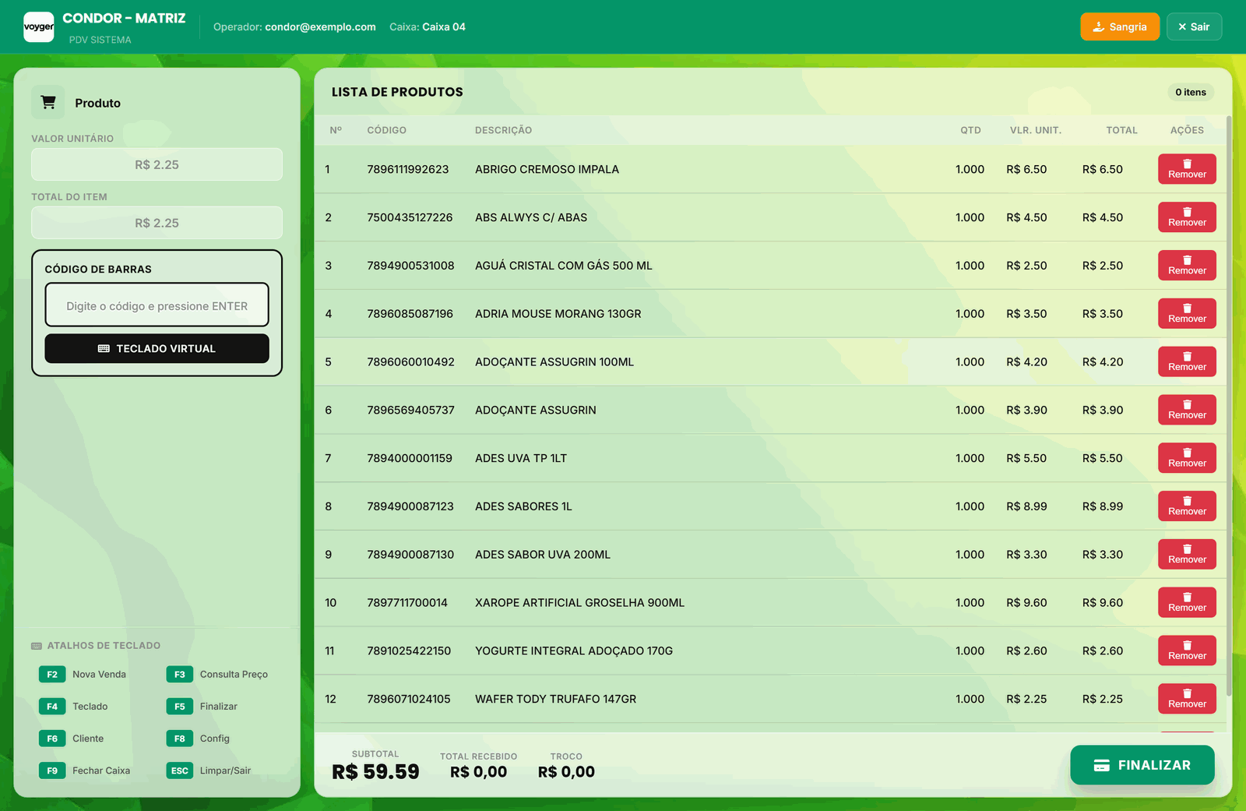Focus the barcode code input field
This screenshot has height=811, width=1246.
tap(157, 305)
